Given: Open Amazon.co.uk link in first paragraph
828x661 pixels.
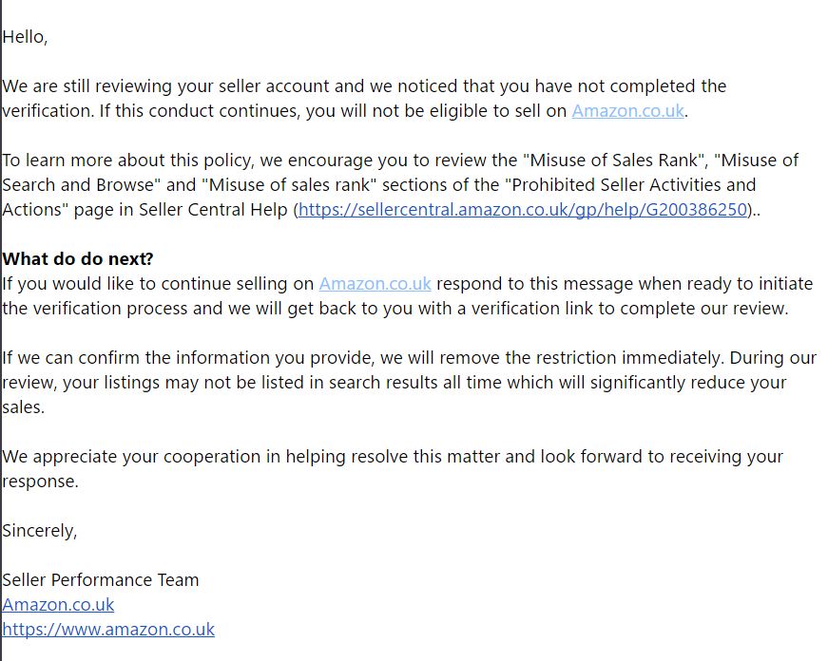Looking at the screenshot, I should [x=627, y=111].
